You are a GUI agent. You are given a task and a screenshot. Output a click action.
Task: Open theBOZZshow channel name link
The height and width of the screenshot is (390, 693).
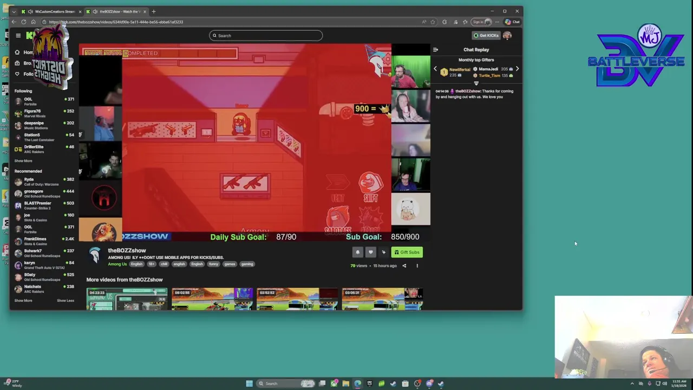point(127,250)
